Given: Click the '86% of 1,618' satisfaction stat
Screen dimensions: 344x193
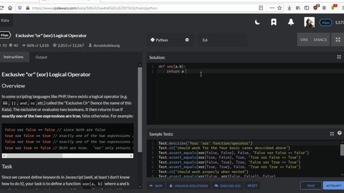Looking at the screenshot, I should [35, 46].
